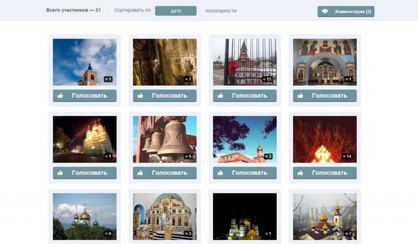The image size is (418, 244).
Task: Sort participants by популярности
Action: [220, 11]
